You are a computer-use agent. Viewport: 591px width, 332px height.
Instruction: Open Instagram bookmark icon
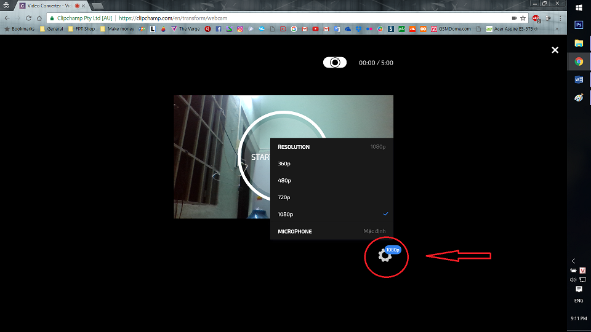point(240,29)
